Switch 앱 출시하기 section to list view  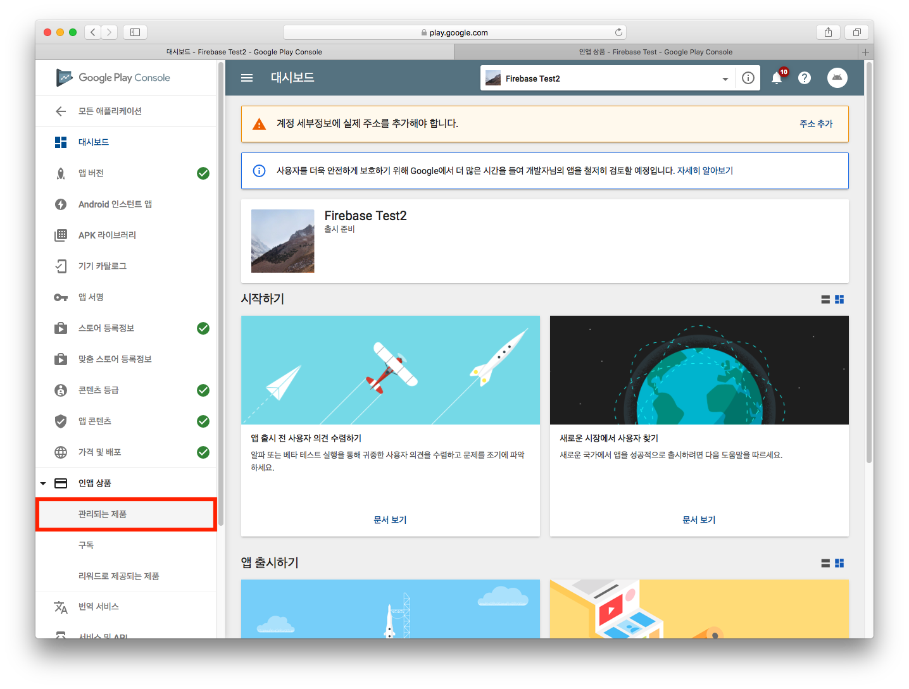coord(825,563)
